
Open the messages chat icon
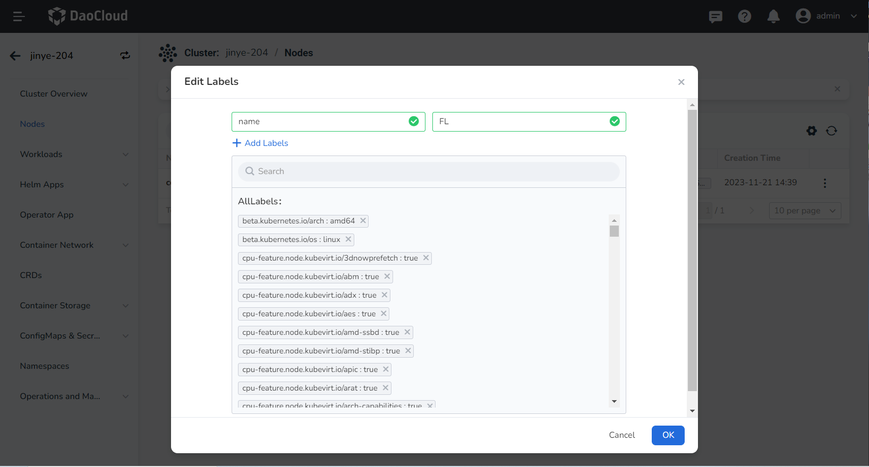[x=715, y=16]
